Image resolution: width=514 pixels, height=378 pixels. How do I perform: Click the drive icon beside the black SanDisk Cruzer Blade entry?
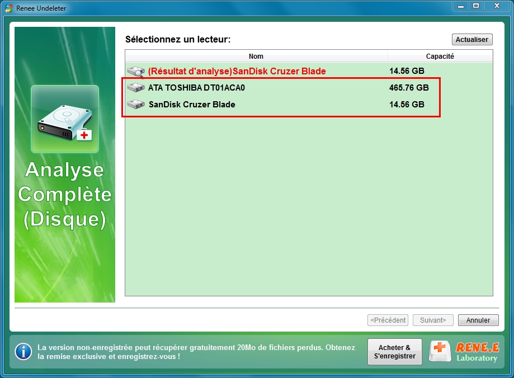click(136, 104)
